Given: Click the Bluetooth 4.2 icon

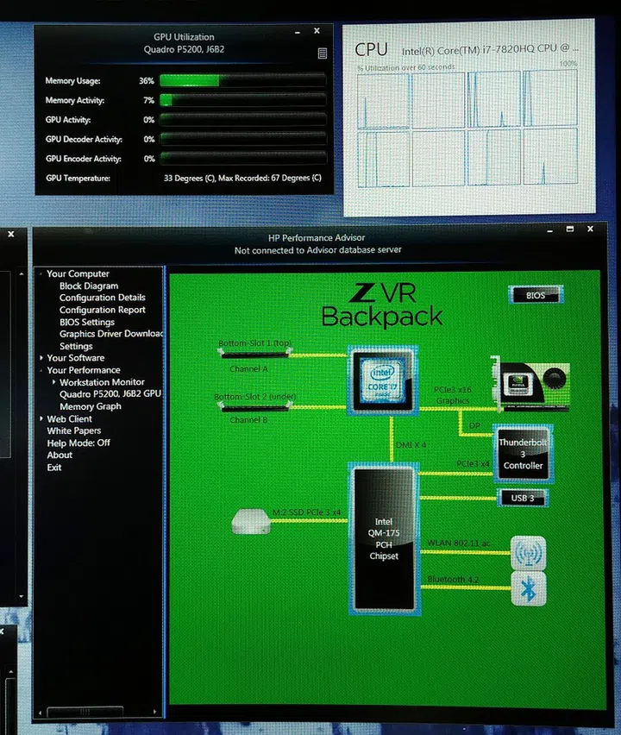Looking at the screenshot, I should (528, 590).
